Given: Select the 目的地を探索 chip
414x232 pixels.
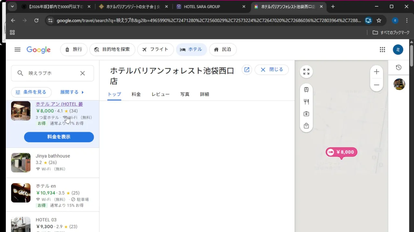Looking at the screenshot, I should (112, 50).
